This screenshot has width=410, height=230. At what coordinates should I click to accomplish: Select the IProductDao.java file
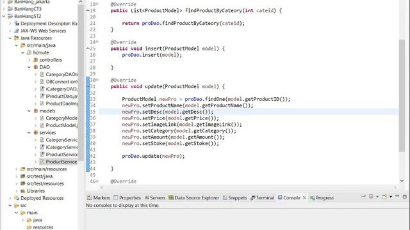click(x=58, y=96)
